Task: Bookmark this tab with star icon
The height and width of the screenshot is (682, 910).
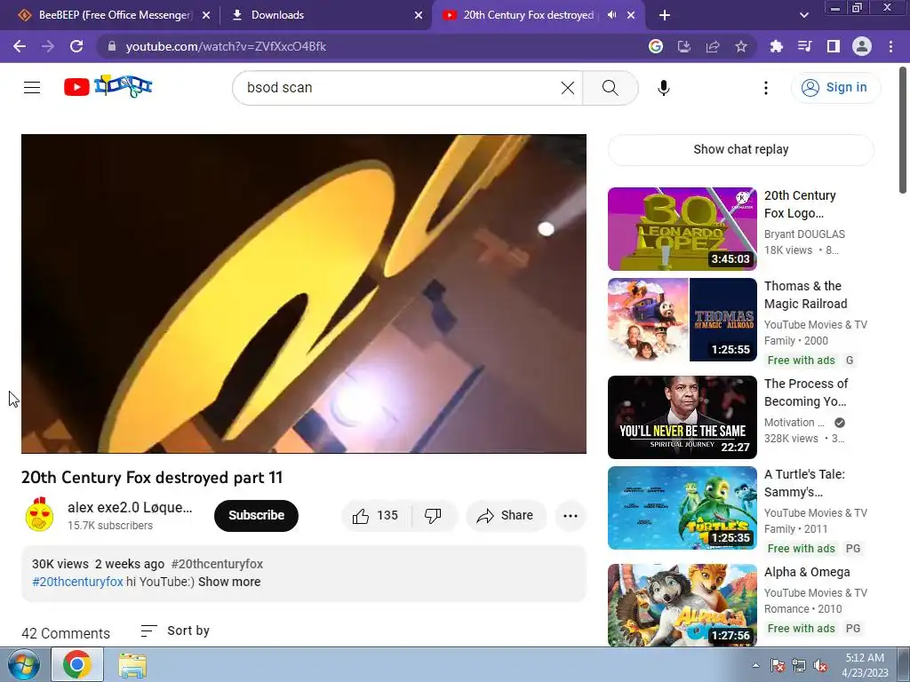Action: pyautogui.click(x=740, y=46)
